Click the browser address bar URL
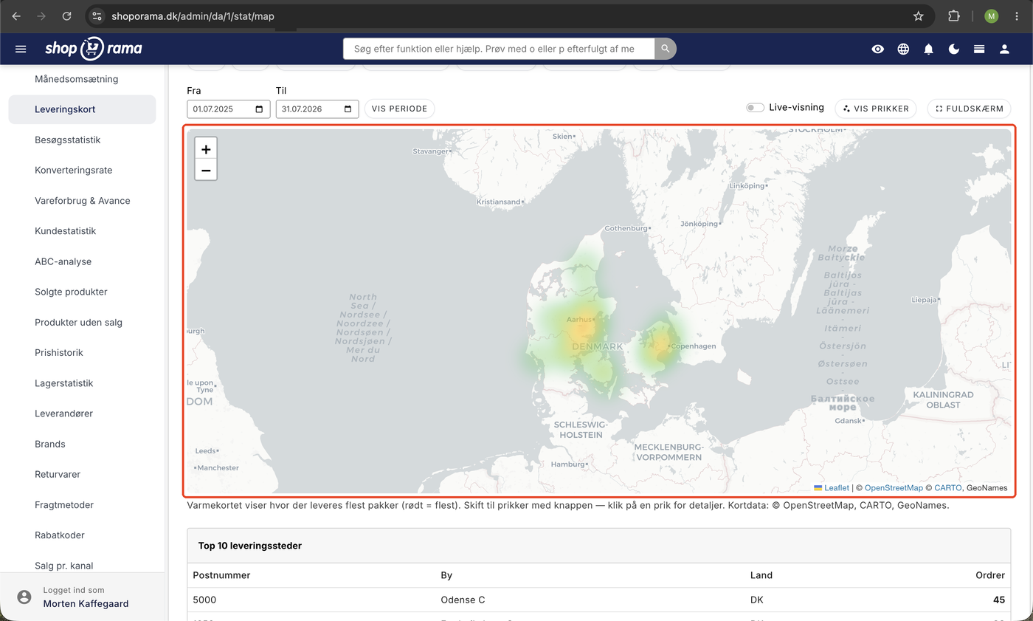 [x=193, y=16]
